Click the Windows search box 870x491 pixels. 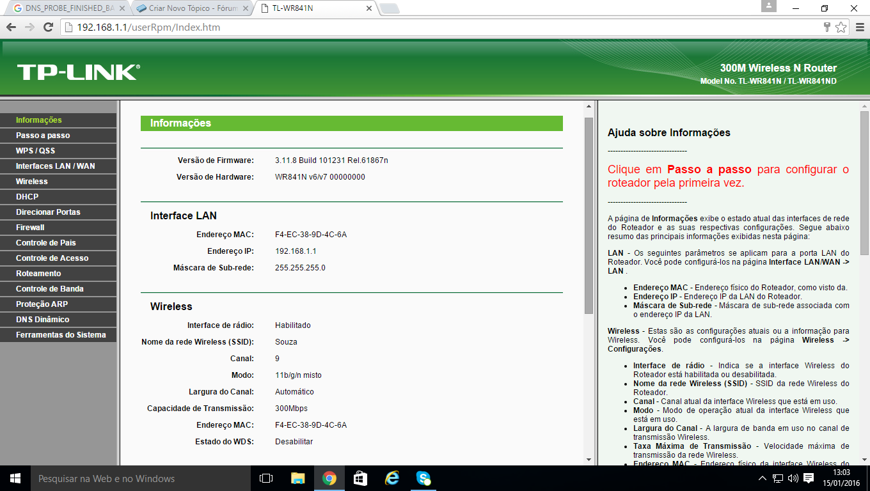[x=141, y=478]
